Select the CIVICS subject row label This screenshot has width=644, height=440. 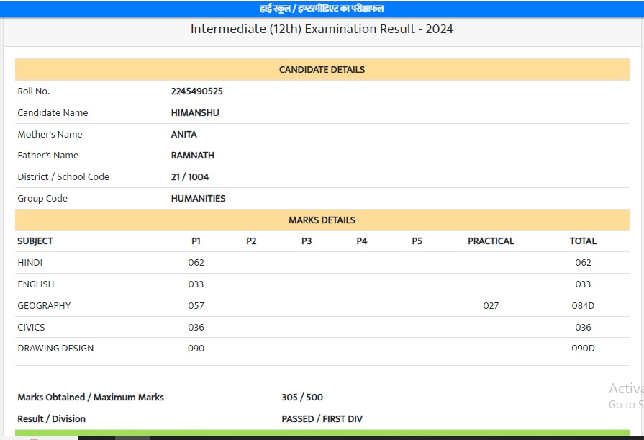31,328
